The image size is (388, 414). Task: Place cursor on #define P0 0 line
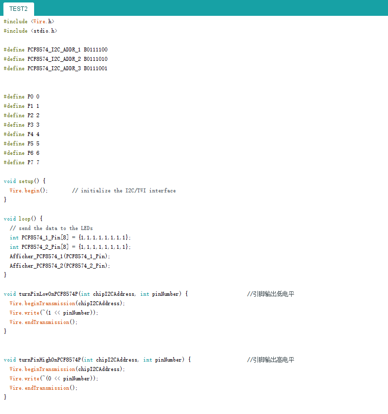[x=21, y=96]
